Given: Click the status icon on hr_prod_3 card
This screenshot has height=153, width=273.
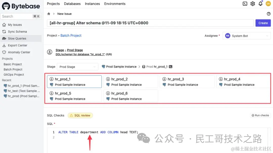Looking at the screenshot, I should tap(164, 79).
